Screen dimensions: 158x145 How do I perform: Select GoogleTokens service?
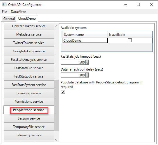pos(29,51)
